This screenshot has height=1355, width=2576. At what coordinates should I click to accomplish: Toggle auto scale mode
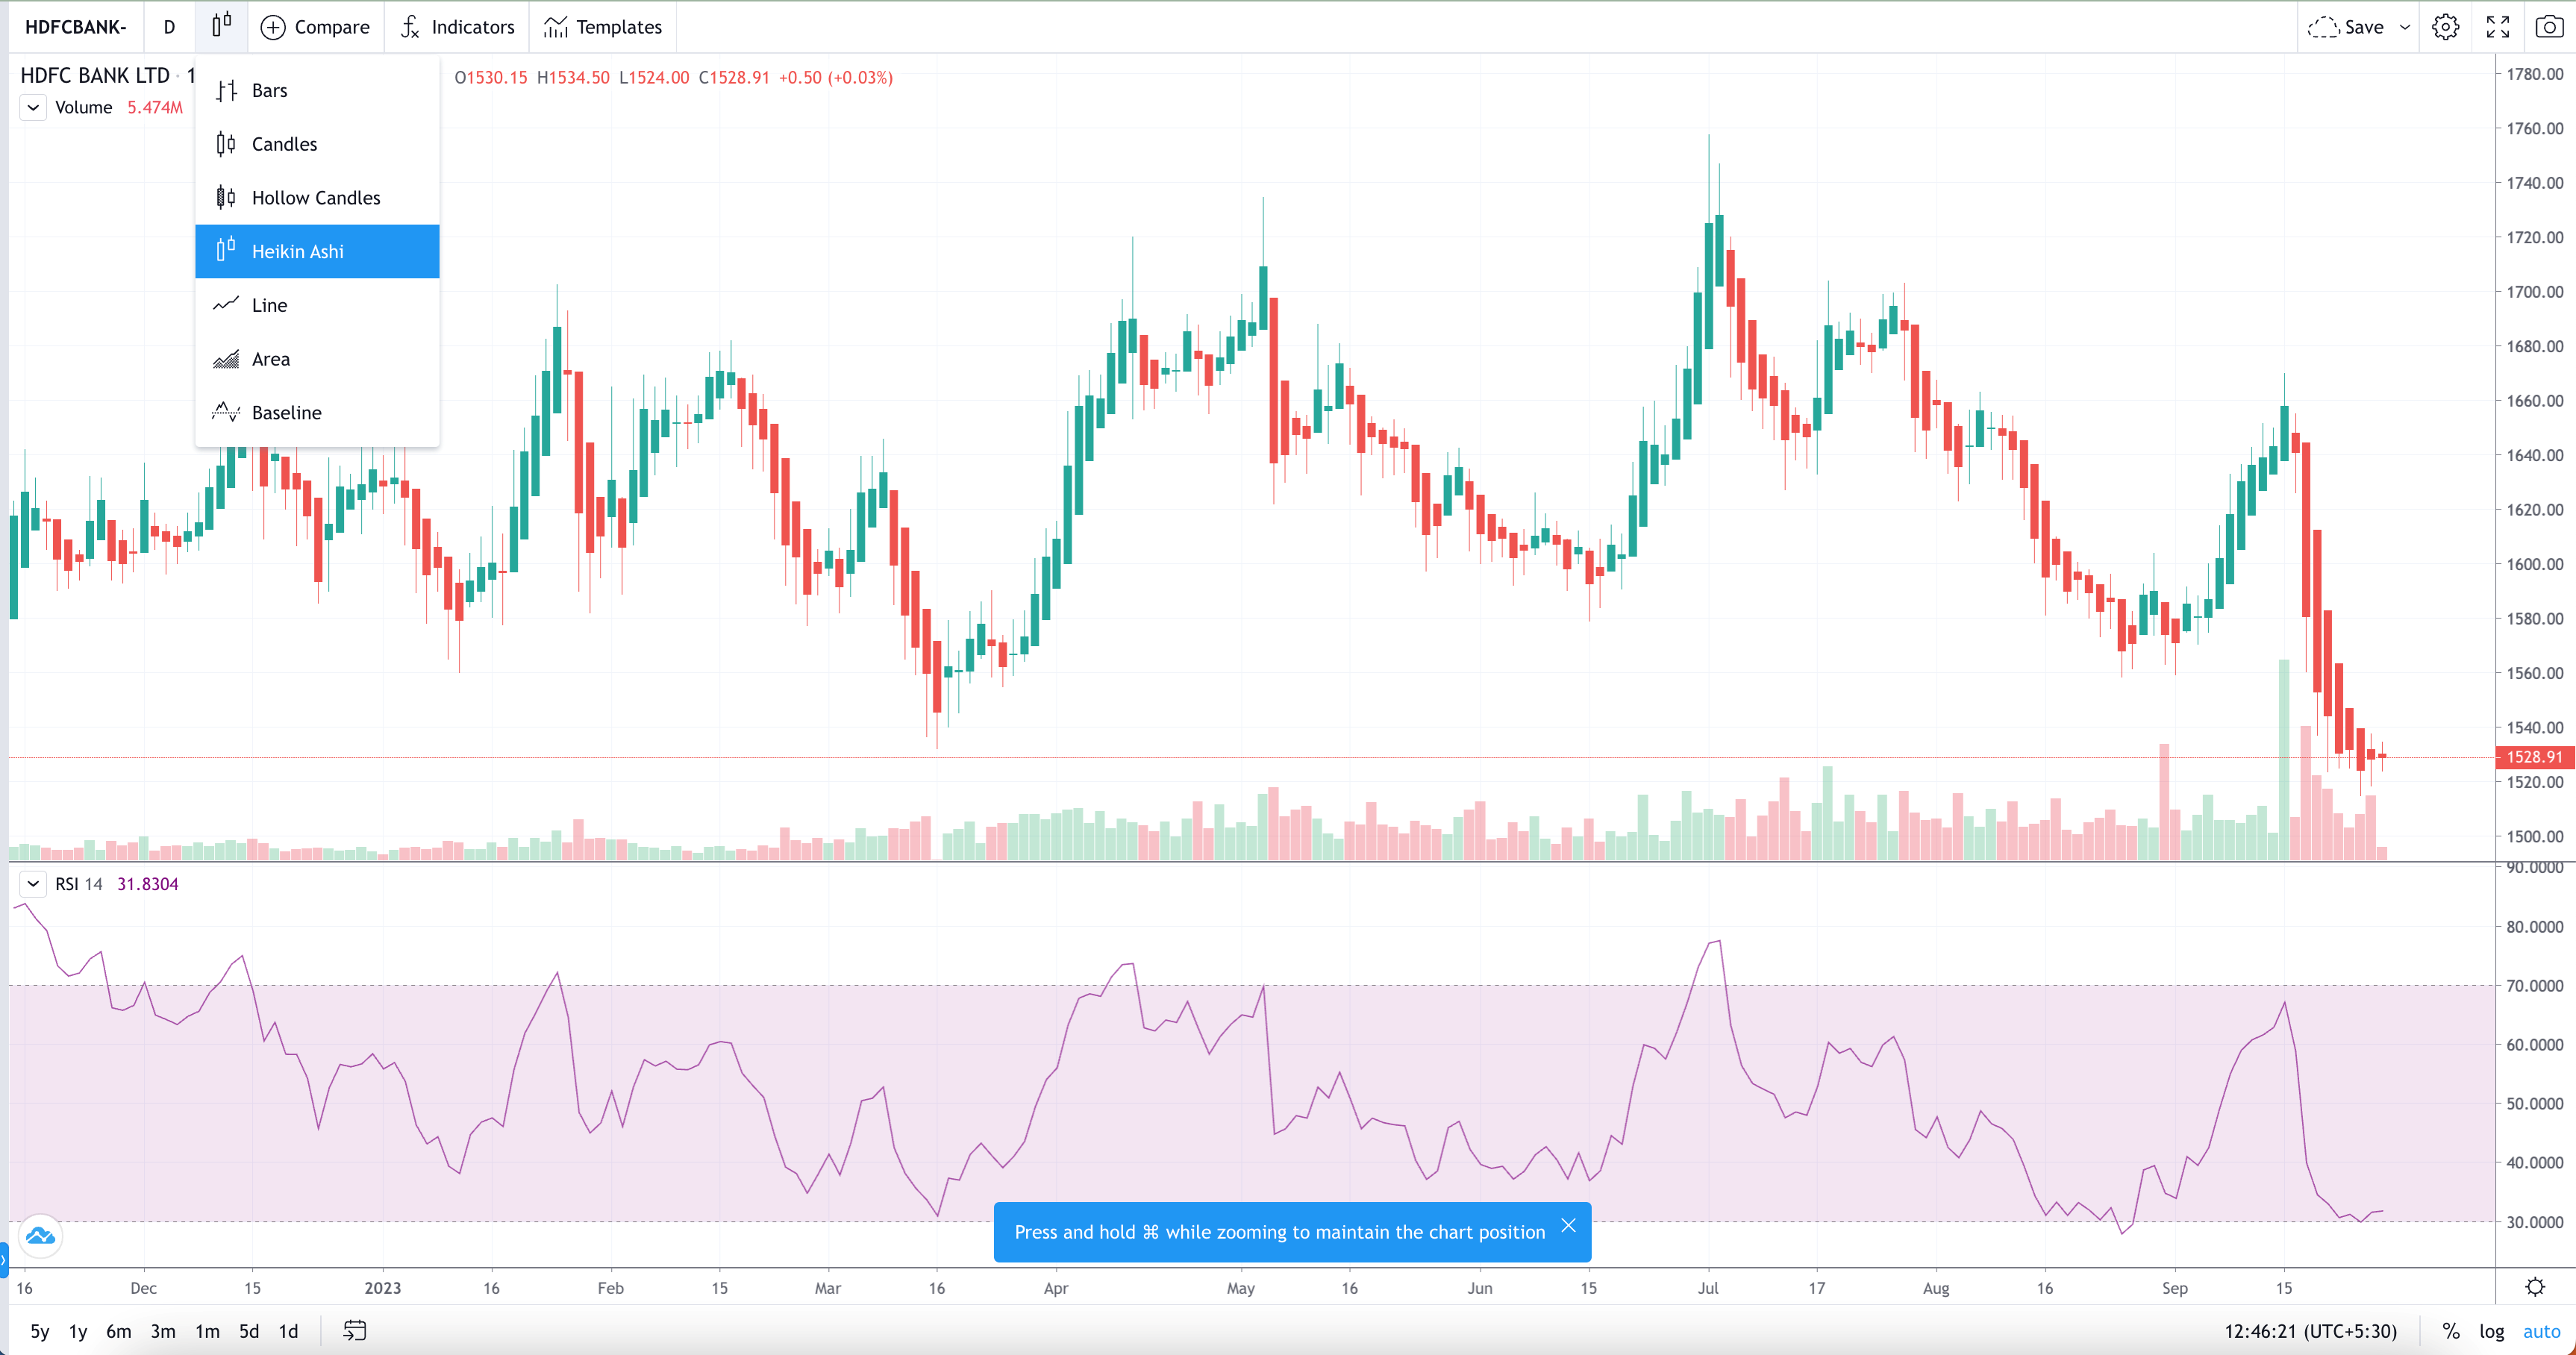point(2540,1331)
